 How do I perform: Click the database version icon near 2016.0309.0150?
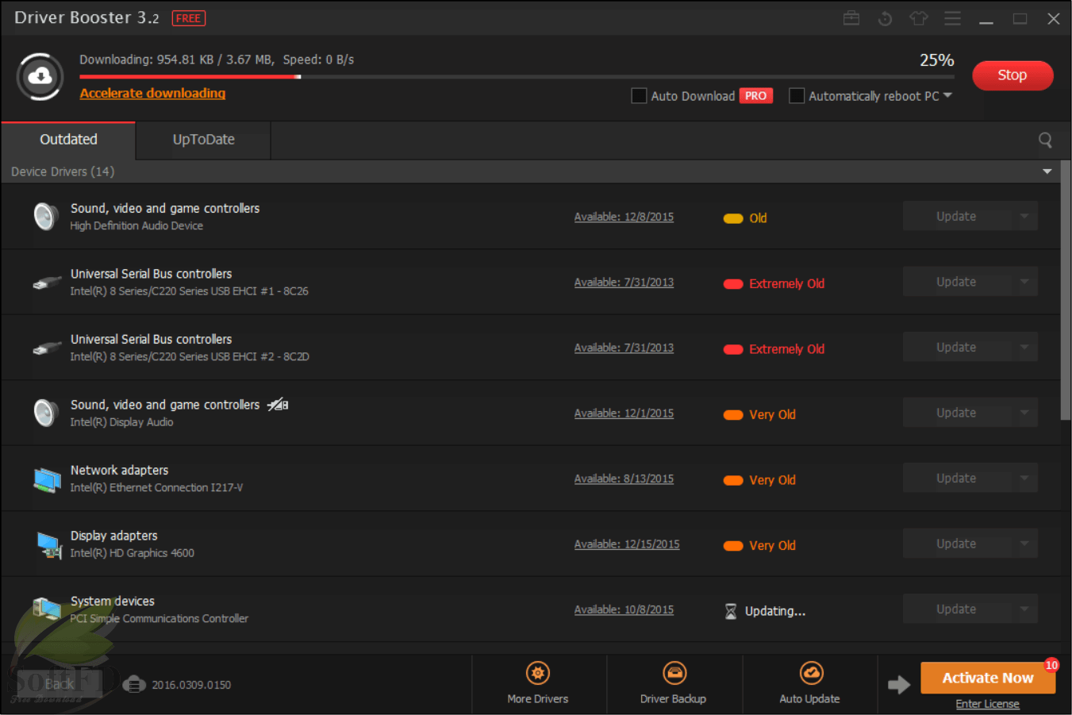click(x=135, y=684)
